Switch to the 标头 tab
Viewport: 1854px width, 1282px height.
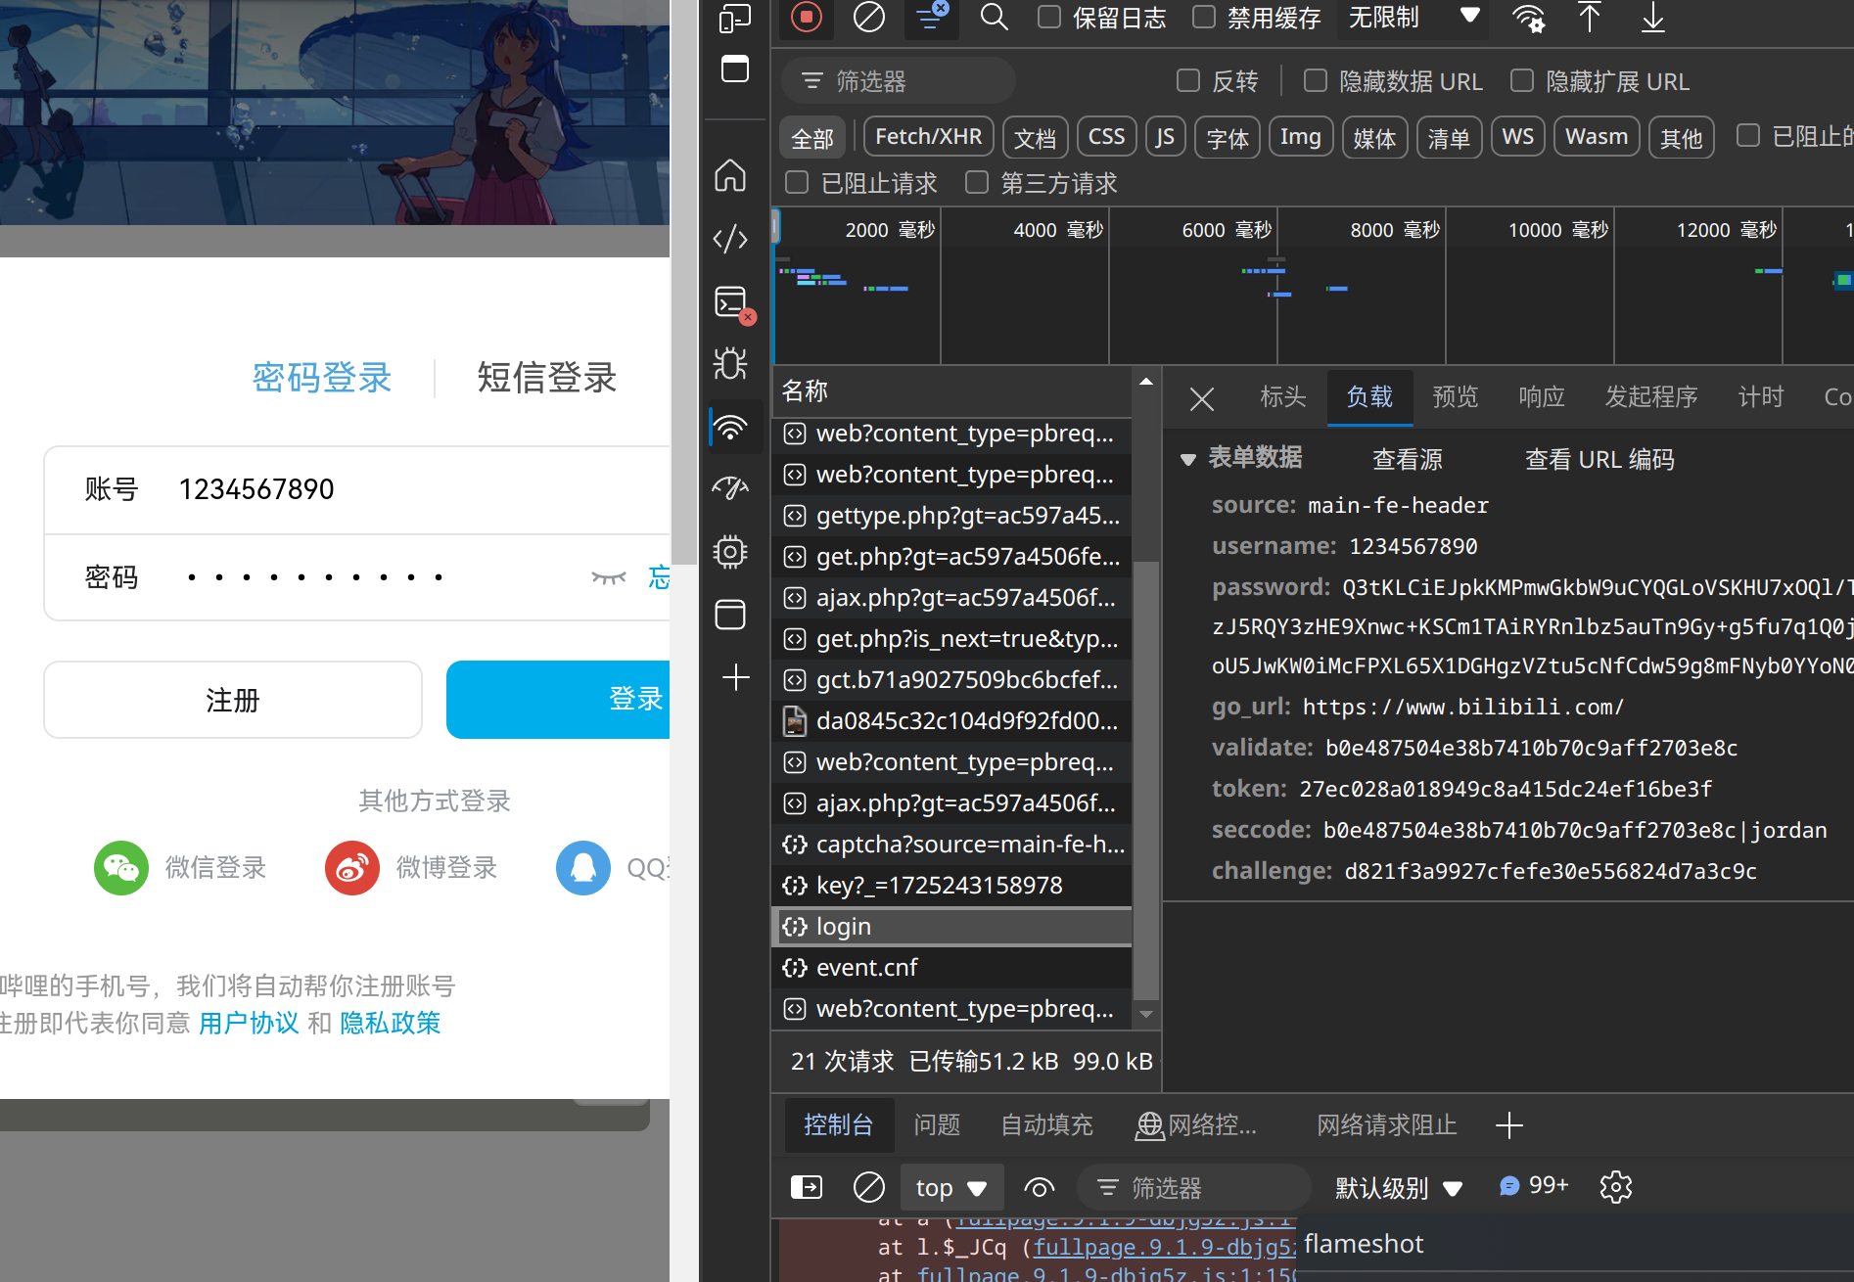click(1283, 397)
